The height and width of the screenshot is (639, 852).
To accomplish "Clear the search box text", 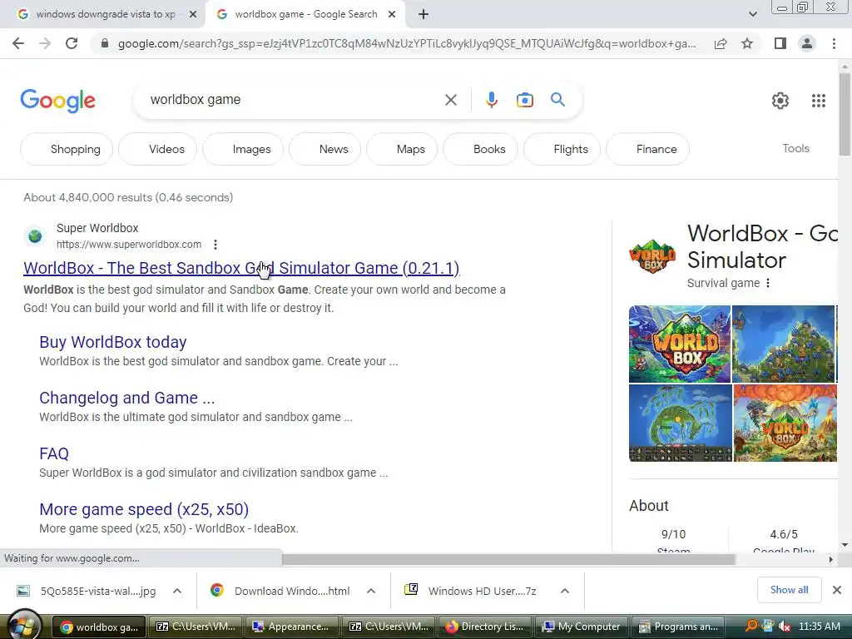I will [x=450, y=100].
